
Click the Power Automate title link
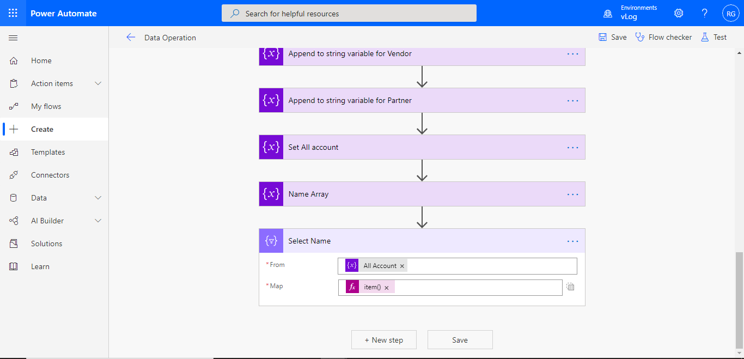64,14
